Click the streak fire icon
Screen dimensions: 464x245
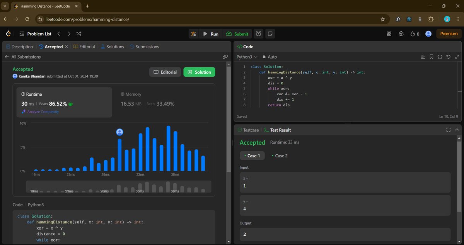pos(415,34)
